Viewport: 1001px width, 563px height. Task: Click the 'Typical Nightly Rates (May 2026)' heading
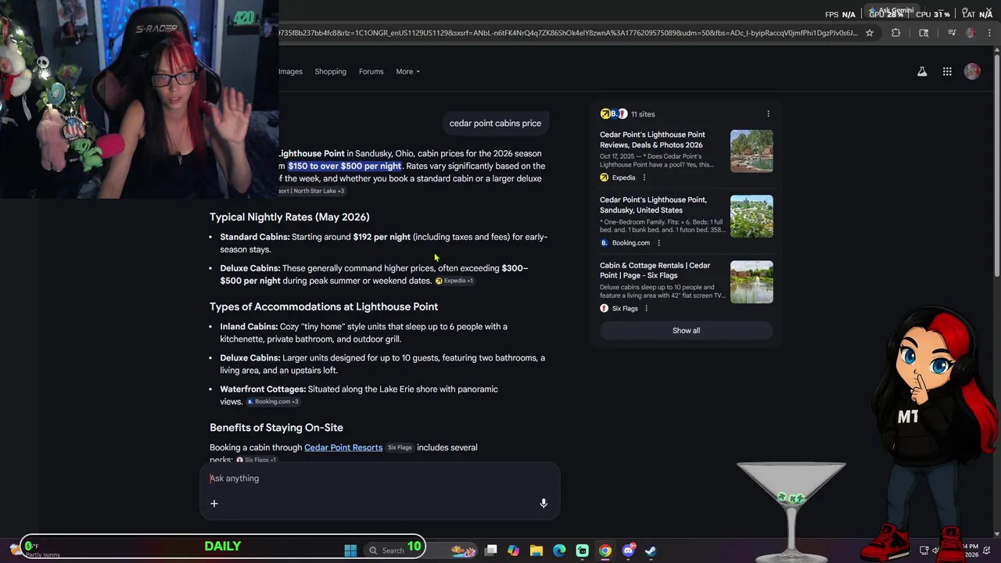pyautogui.click(x=289, y=217)
